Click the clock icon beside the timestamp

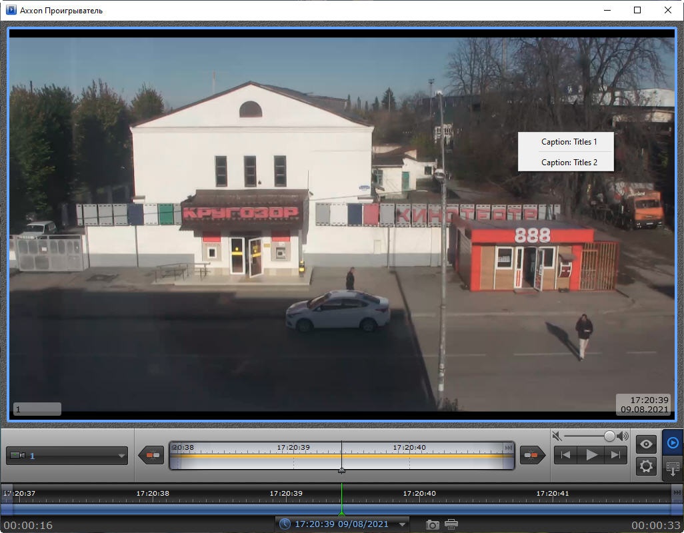(285, 524)
